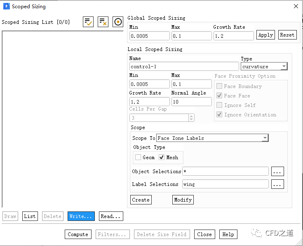Open Label Selections browse button
The width and height of the screenshot is (303, 246).
click(278, 184)
